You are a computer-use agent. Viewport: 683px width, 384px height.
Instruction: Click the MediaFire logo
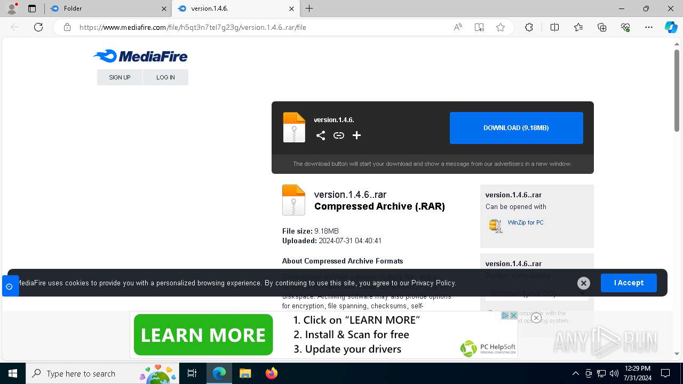coord(140,56)
